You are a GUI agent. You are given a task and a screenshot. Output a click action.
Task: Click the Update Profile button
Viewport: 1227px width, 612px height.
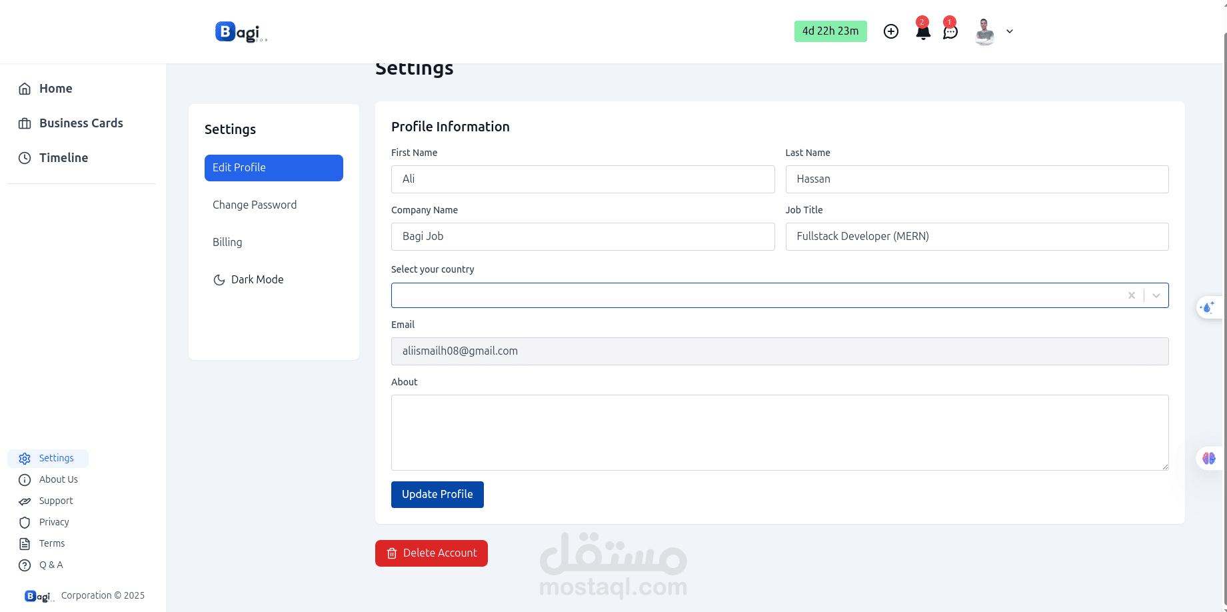coord(437,495)
